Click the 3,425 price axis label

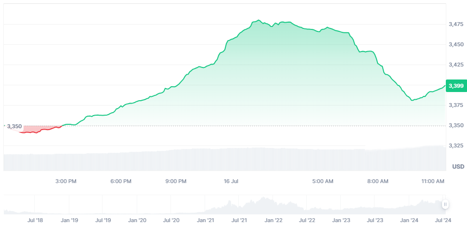(455, 64)
